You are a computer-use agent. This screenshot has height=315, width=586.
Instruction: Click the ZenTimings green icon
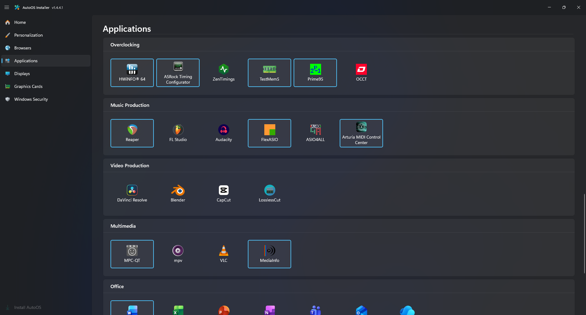coord(224,69)
